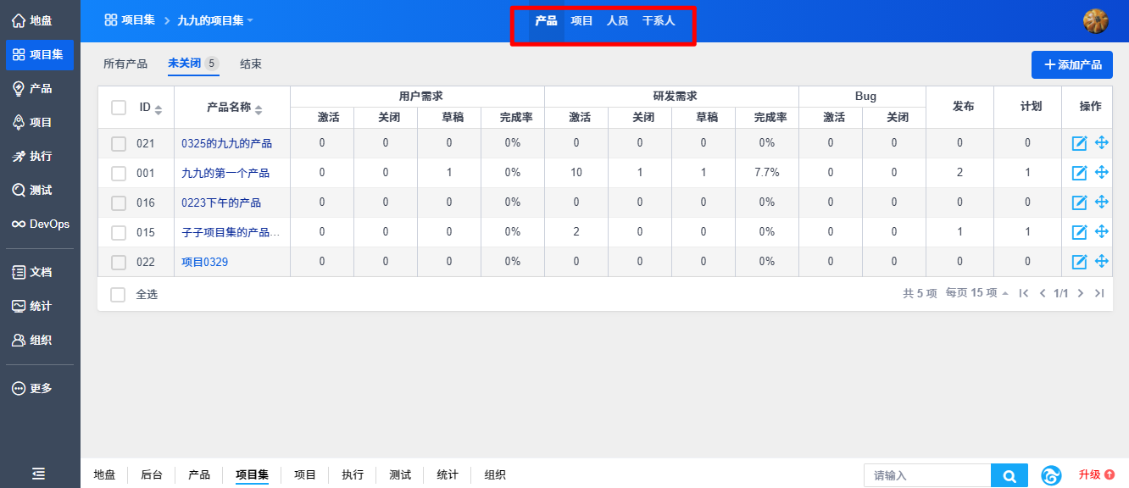Go to first page of results

pos(1024,293)
